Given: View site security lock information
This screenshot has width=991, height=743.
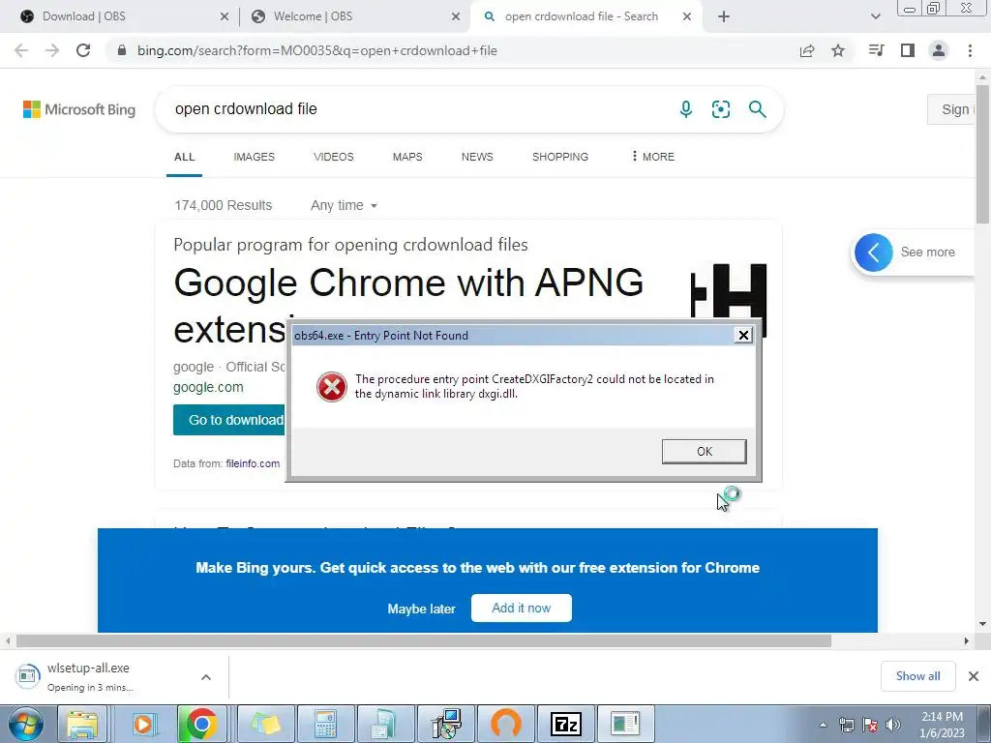Looking at the screenshot, I should tap(122, 50).
